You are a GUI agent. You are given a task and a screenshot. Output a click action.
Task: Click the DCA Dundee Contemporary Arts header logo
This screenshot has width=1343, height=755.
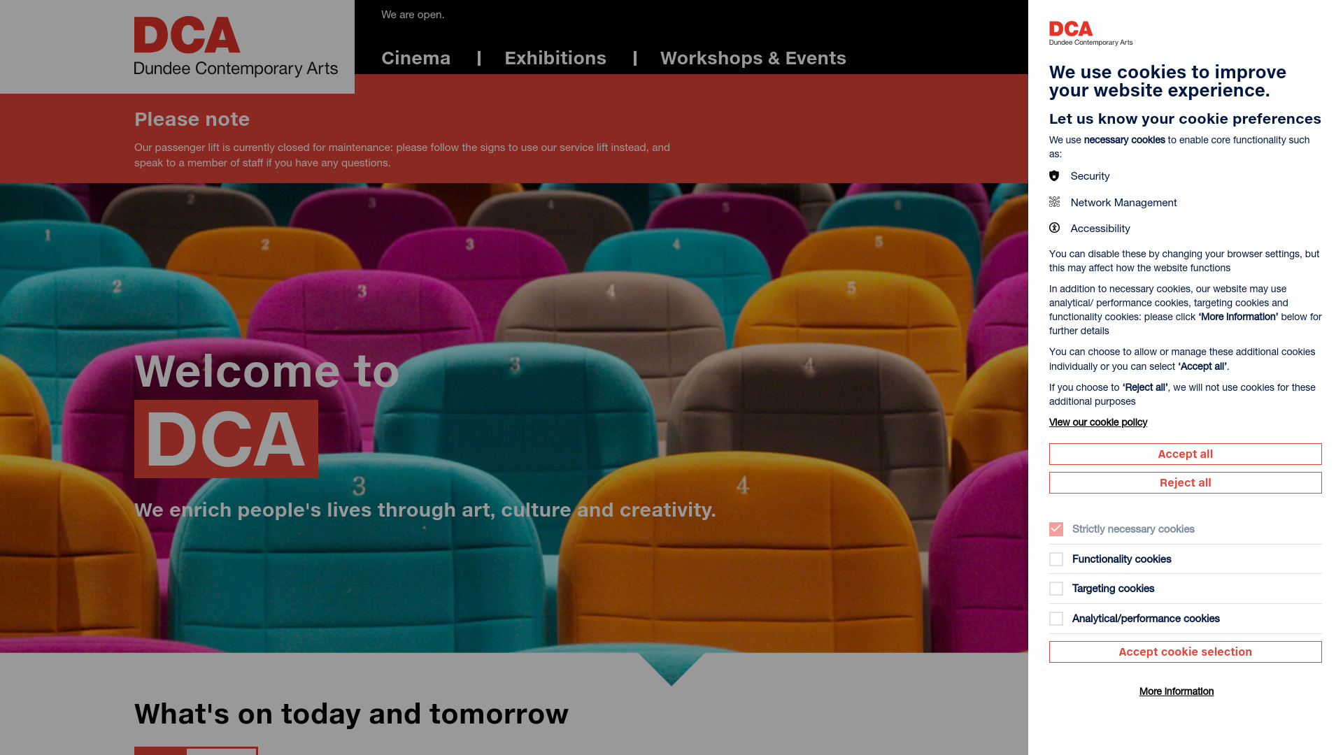point(236,46)
